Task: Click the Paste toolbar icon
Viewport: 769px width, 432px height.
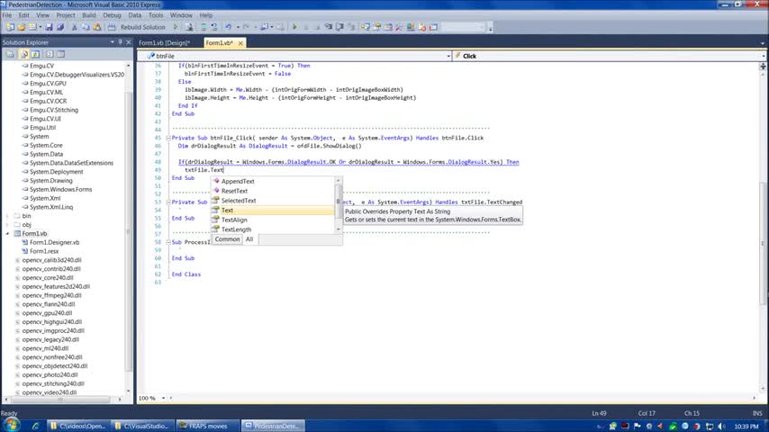Action: click(97, 28)
